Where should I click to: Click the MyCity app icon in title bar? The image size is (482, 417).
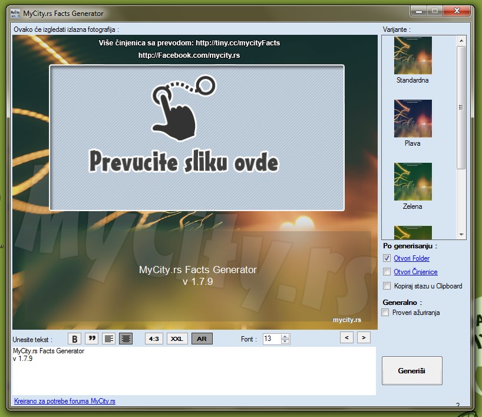(15, 13)
